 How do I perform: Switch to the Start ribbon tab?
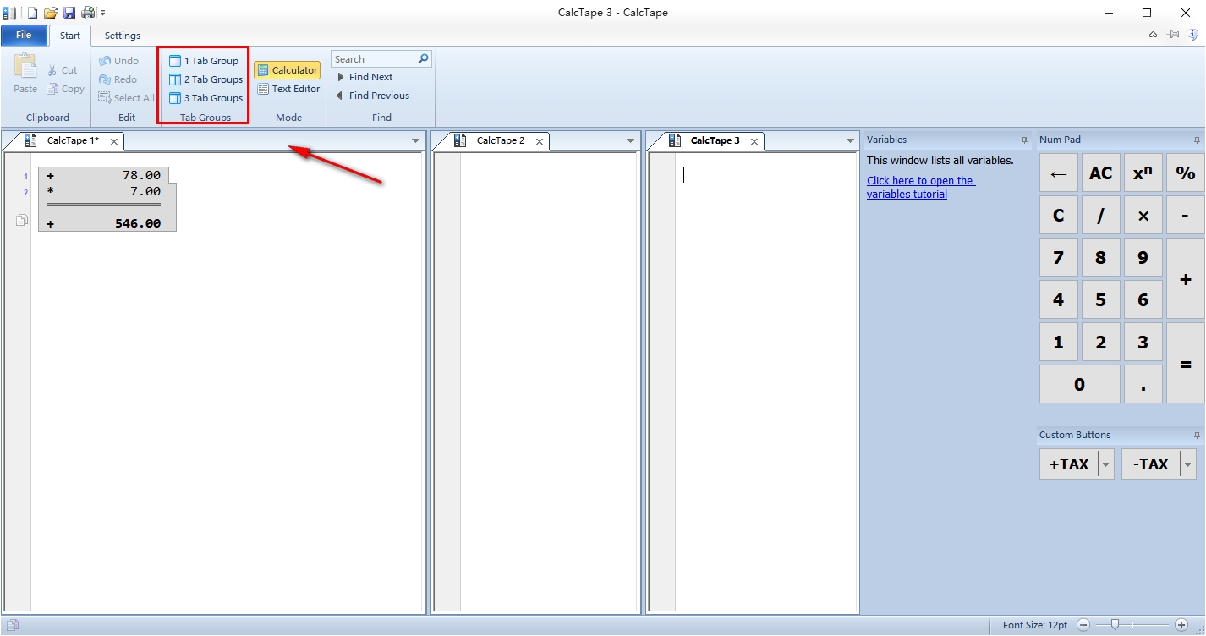(x=70, y=36)
